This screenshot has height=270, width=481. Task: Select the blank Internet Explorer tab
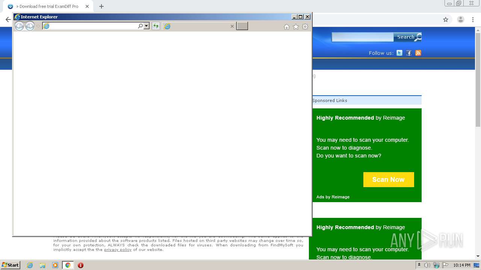pos(199,26)
